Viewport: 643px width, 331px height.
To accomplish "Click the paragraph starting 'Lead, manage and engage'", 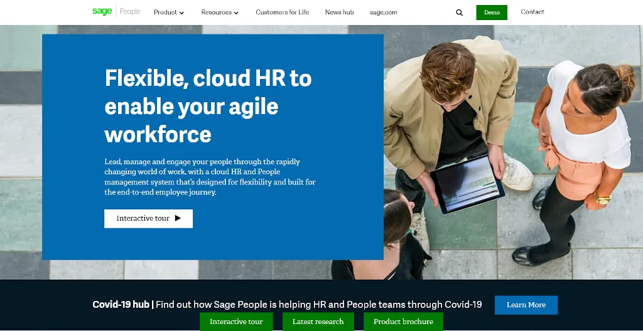I will pyautogui.click(x=210, y=177).
